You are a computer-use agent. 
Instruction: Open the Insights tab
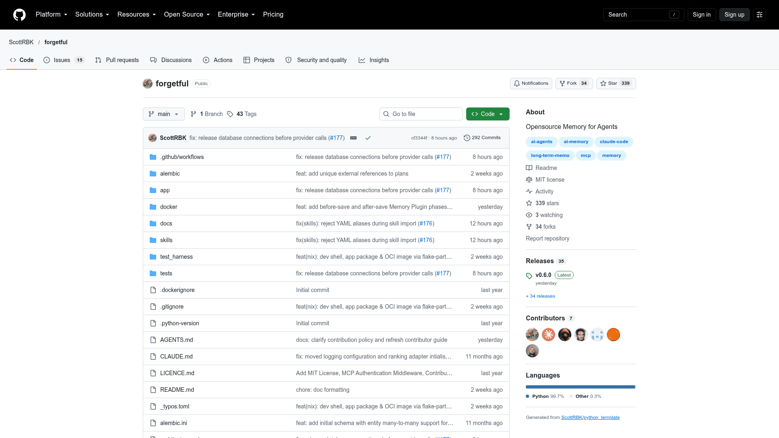coord(374,60)
